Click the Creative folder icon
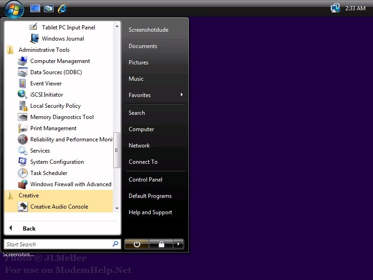373x280 pixels. (x=10, y=196)
